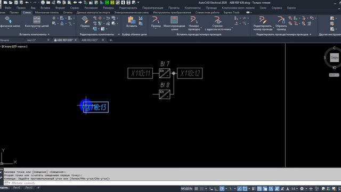
Task: Open dropdown under Wire (Провод) button
Action: pos(156,28)
